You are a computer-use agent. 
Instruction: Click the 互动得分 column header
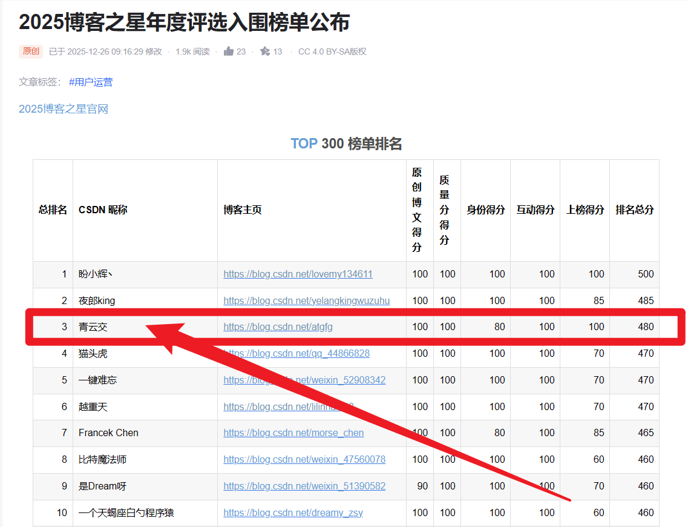click(x=536, y=210)
